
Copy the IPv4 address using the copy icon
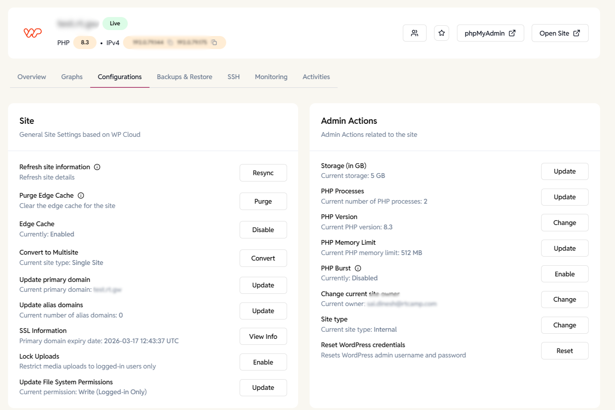[x=215, y=42]
